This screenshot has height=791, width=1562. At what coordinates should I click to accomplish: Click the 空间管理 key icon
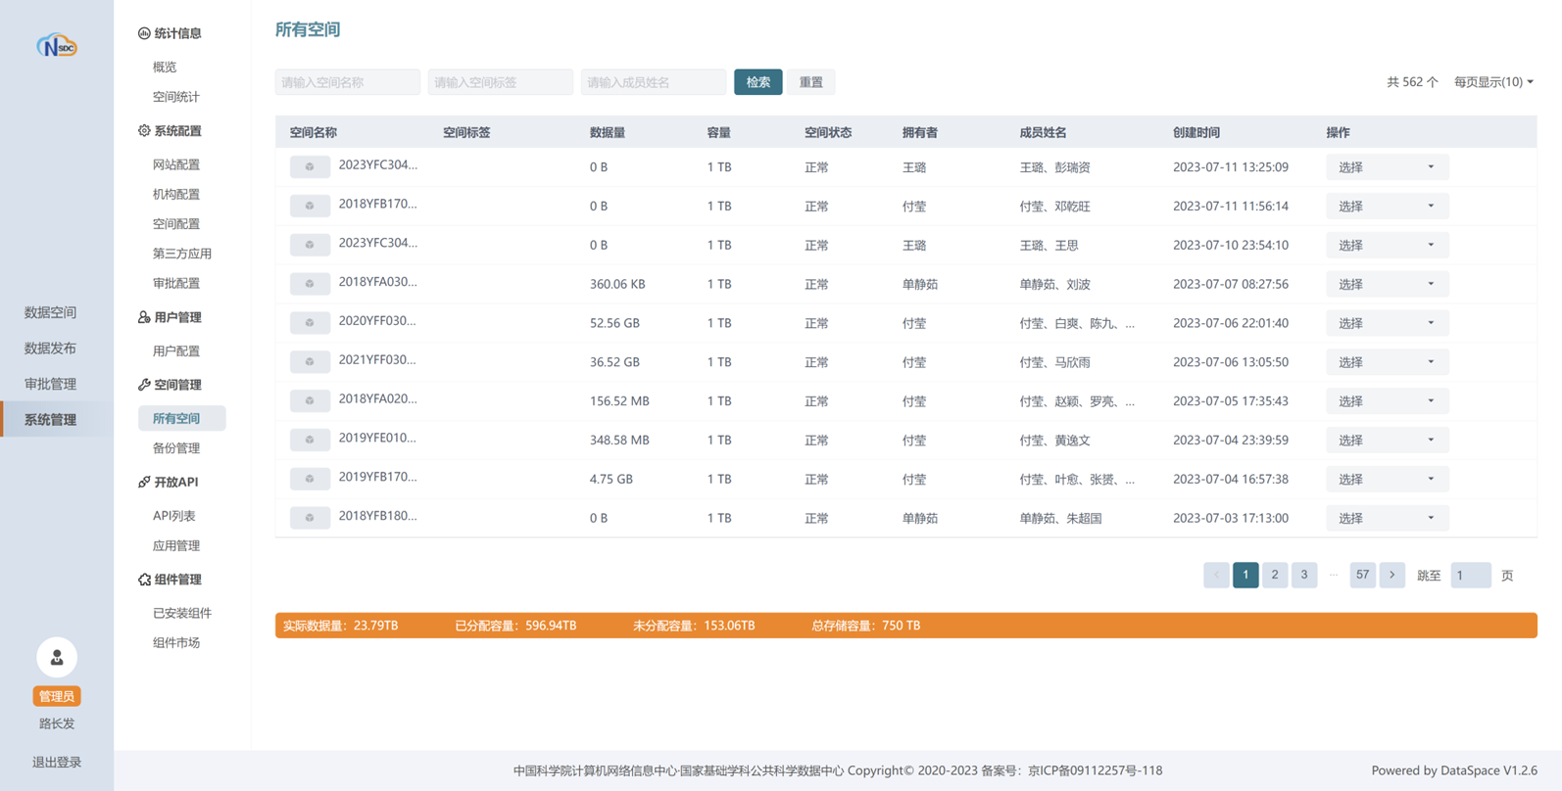(144, 385)
